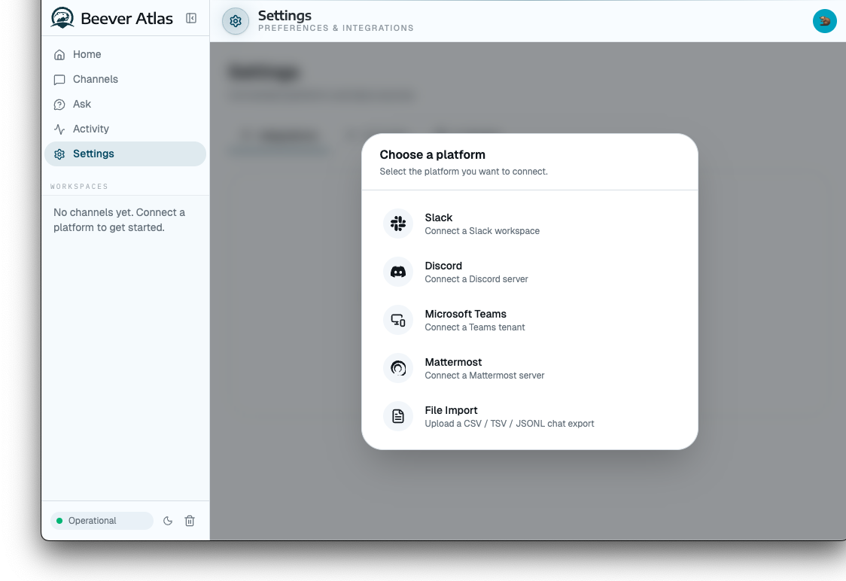The height and width of the screenshot is (581, 846).
Task: Click the WORKSPACES section label
Action: pos(79,187)
